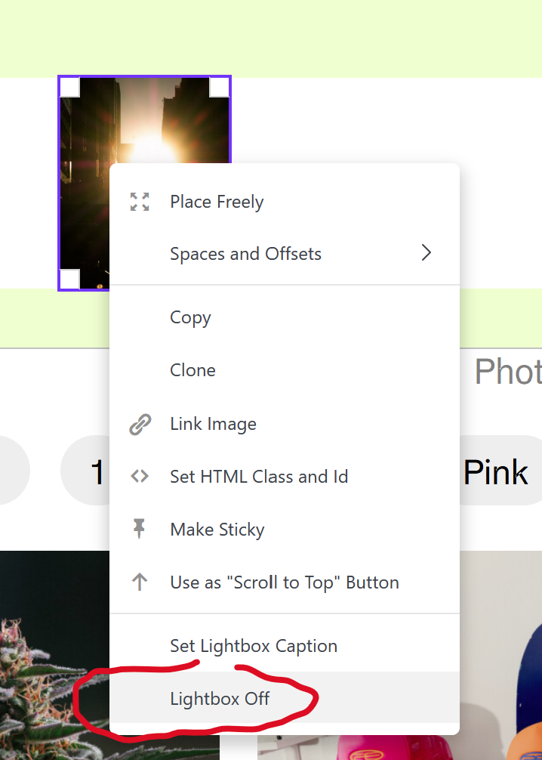Open Set Lightbox Caption option
The height and width of the screenshot is (760, 542).
[254, 646]
